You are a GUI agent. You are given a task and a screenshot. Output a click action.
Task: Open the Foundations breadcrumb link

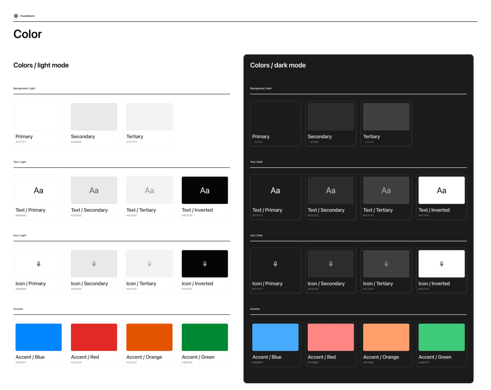pos(27,16)
